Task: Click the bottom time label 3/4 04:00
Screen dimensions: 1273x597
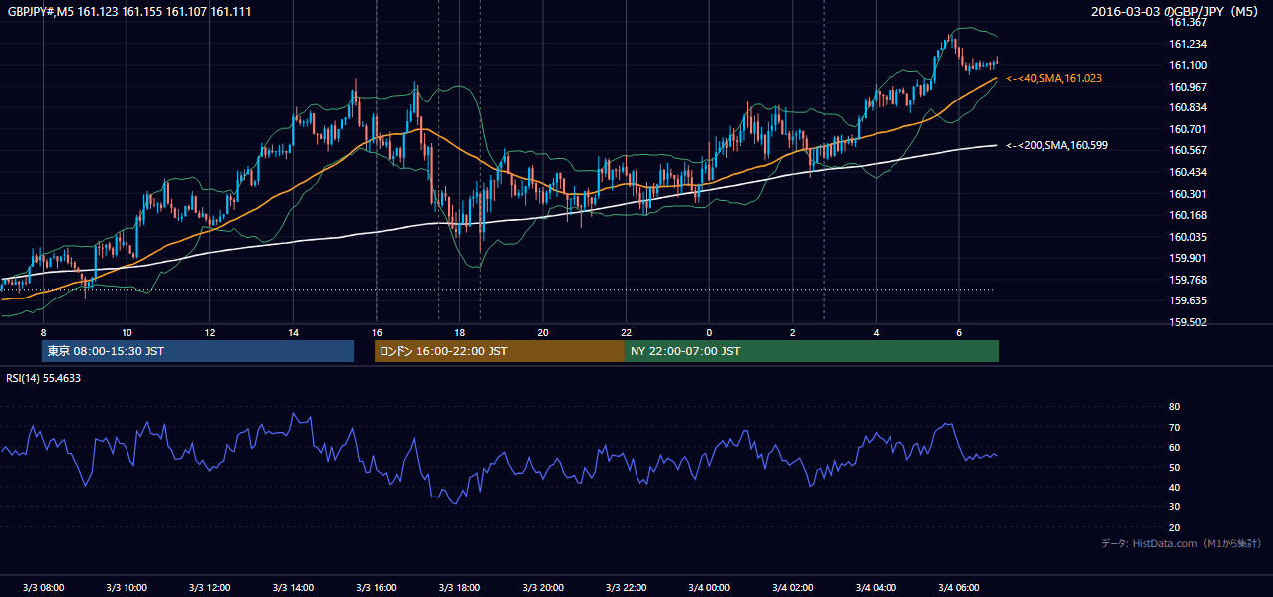Action: click(x=875, y=587)
